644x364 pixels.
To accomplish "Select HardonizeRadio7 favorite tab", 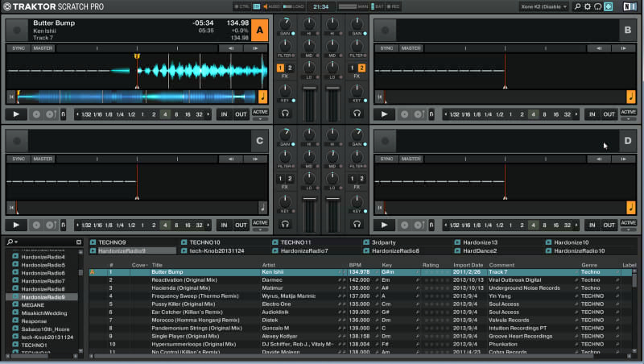I will coord(304,251).
